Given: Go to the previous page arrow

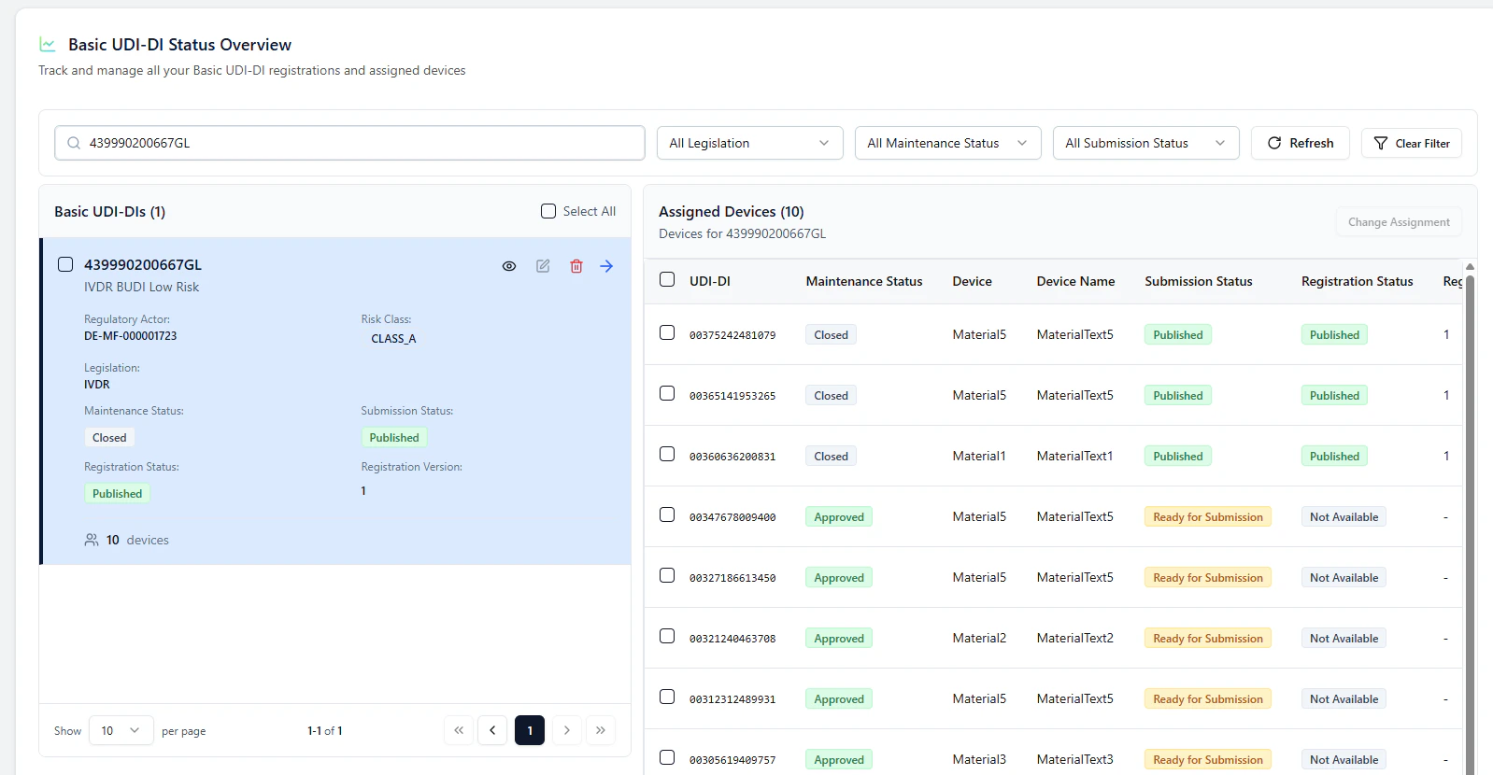Looking at the screenshot, I should (x=492, y=730).
